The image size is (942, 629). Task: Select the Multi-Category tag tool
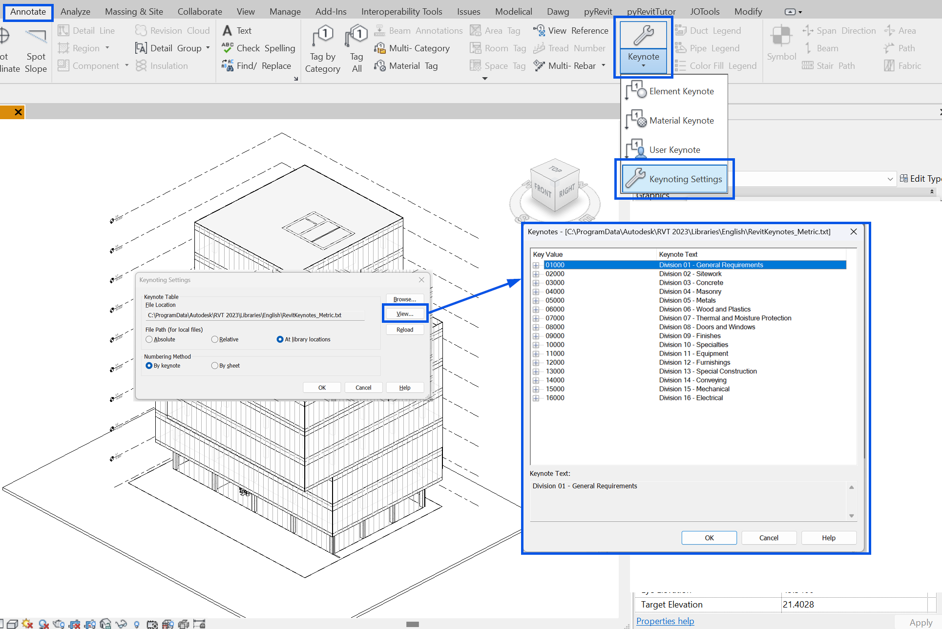pos(412,48)
